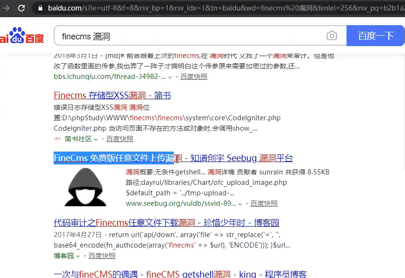The width and height of the screenshot is (405, 278).
Task: Open image search with the camera icon
Action: pyautogui.click(x=332, y=36)
